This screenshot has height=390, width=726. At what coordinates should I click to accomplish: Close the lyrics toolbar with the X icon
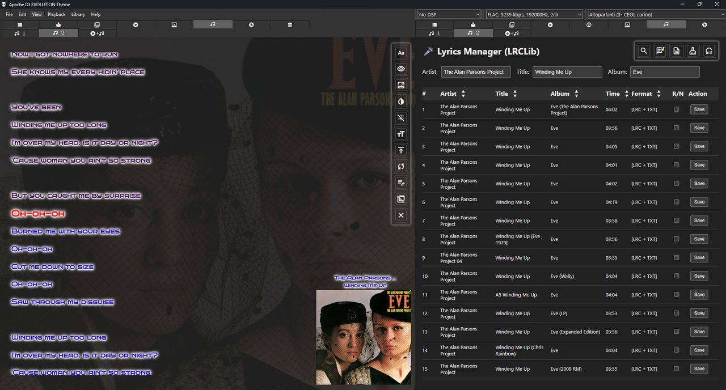tap(401, 215)
